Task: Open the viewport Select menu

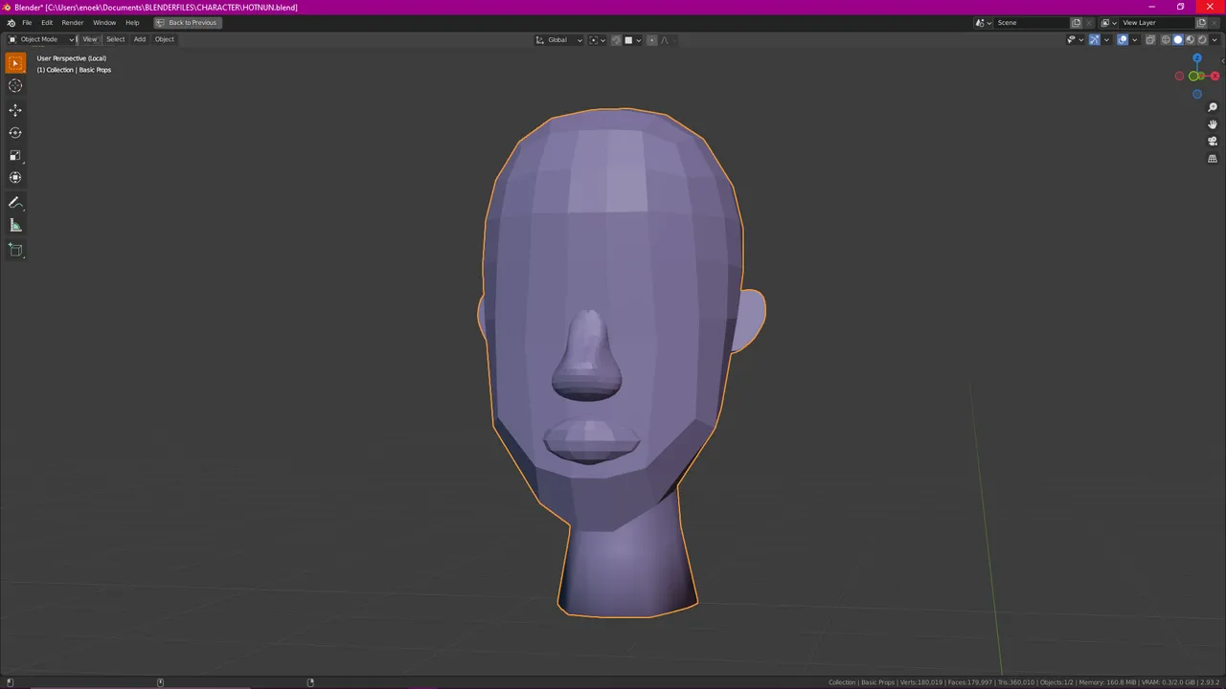Action: 116,39
